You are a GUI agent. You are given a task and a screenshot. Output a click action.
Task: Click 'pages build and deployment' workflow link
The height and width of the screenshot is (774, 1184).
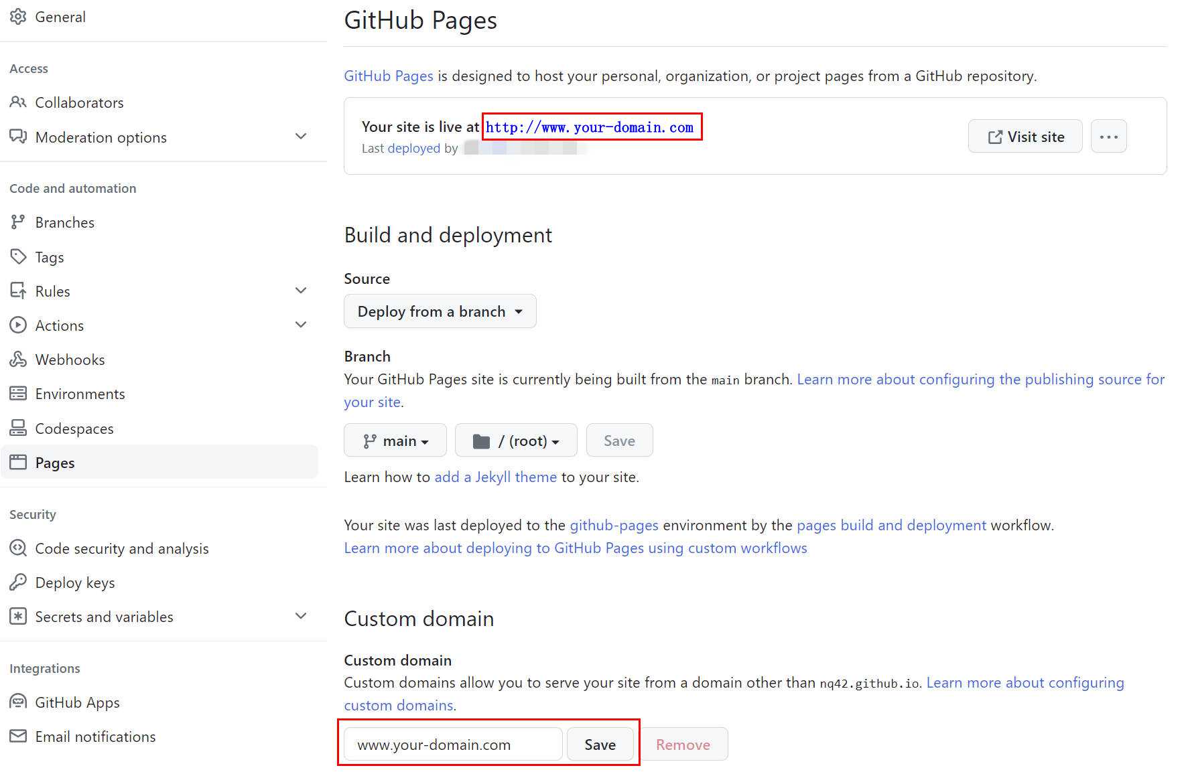891,525
